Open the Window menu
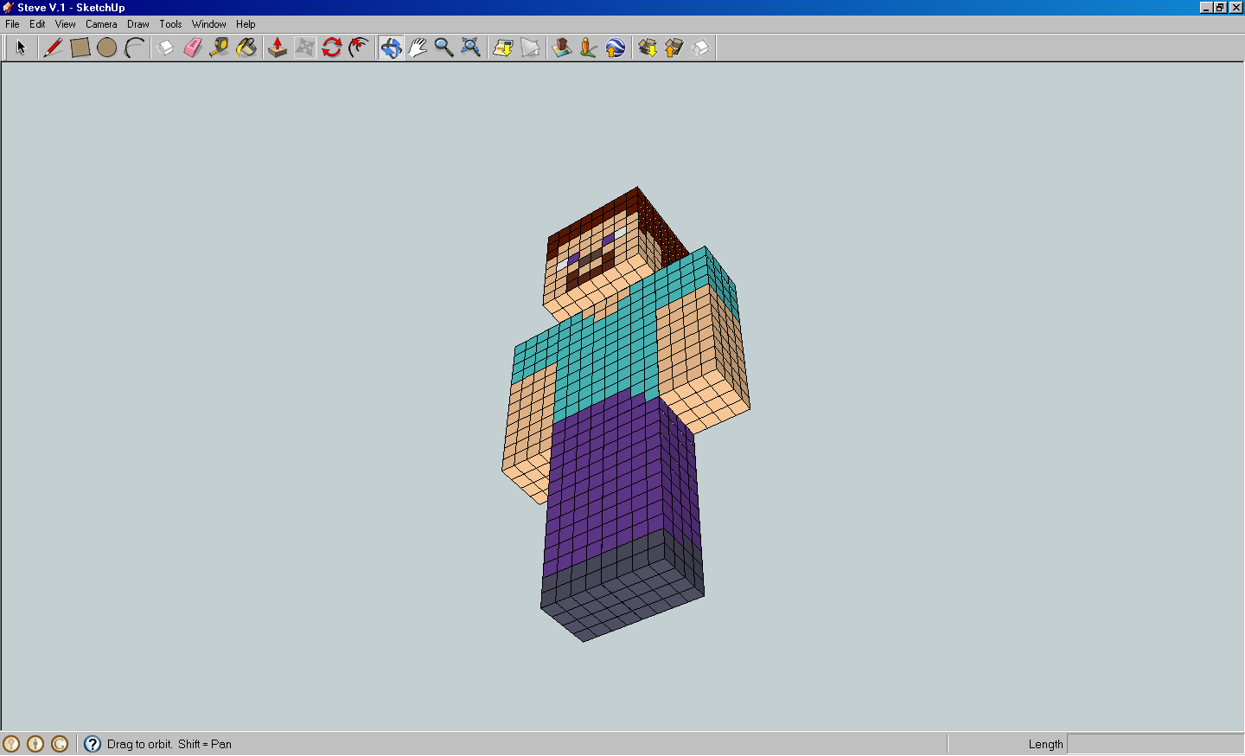This screenshot has height=756, width=1245. (208, 23)
